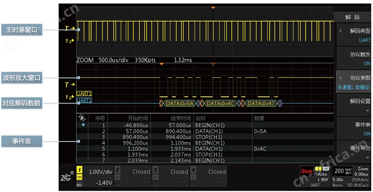
Task: Toggle the channel 4 badge
Action: (193, 170)
